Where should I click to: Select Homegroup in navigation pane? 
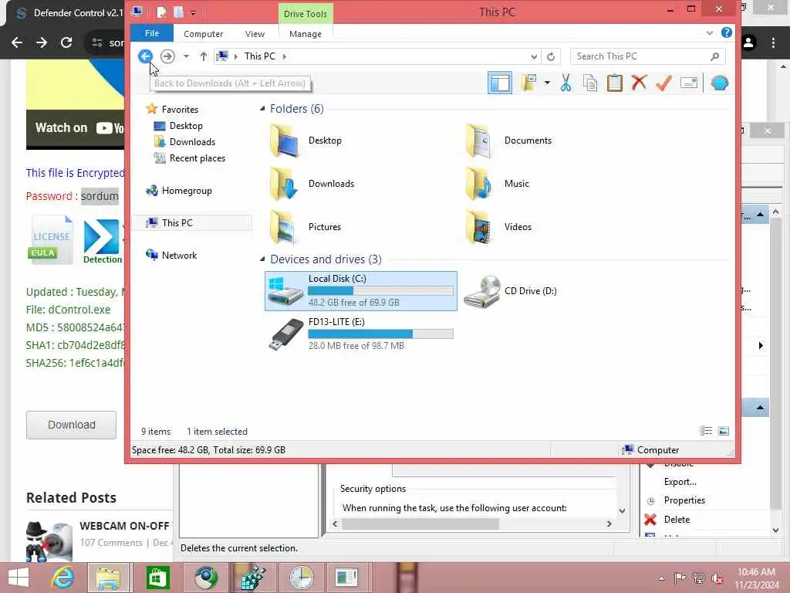click(187, 191)
